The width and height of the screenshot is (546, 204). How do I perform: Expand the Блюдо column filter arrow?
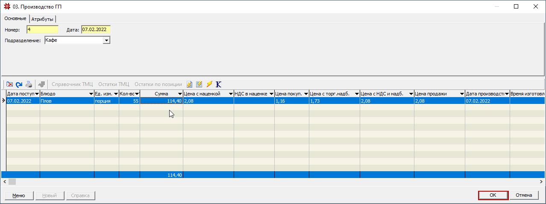tap(91, 94)
